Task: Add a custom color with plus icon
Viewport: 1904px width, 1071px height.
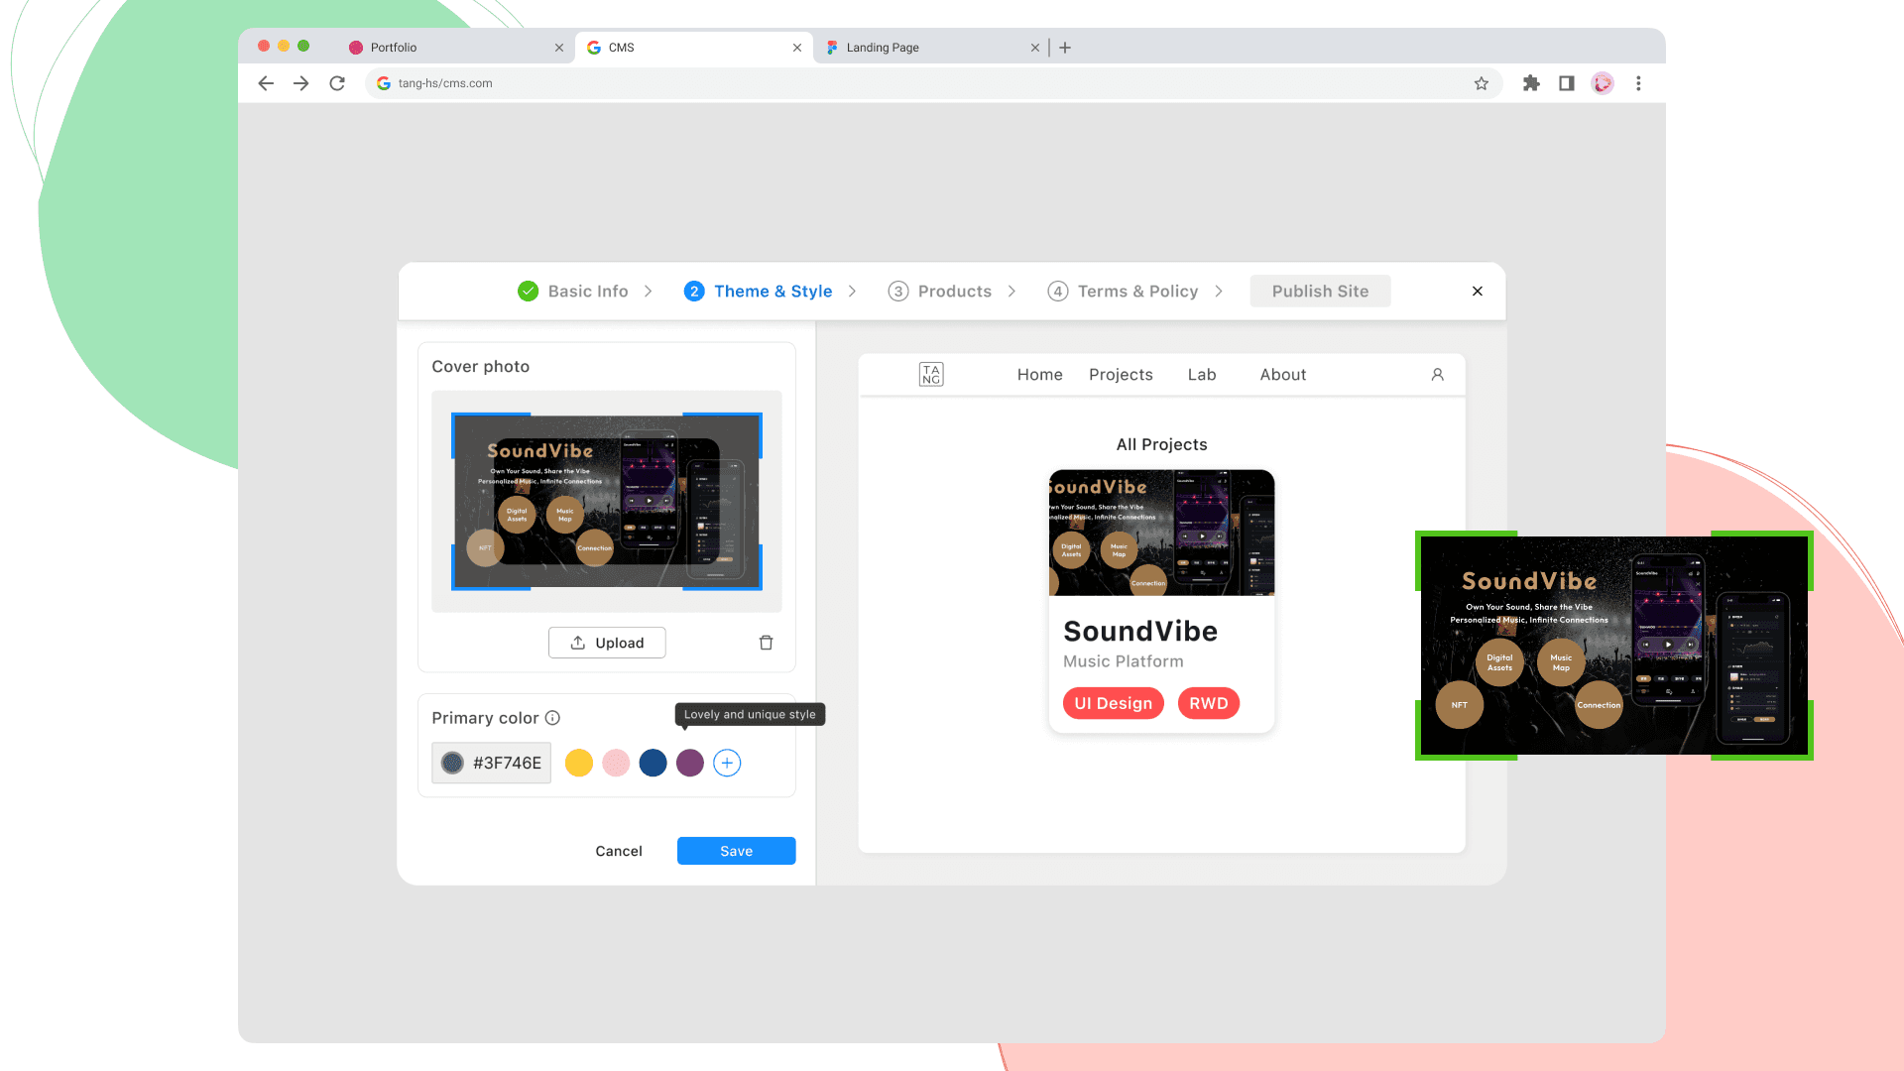Action: (x=727, y=763)
